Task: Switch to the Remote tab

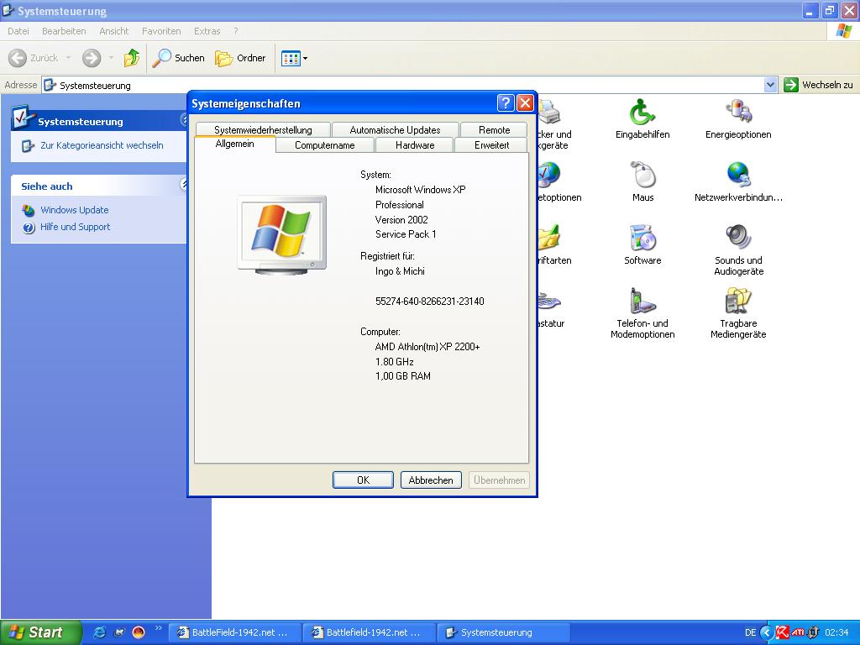Action: 494,130
